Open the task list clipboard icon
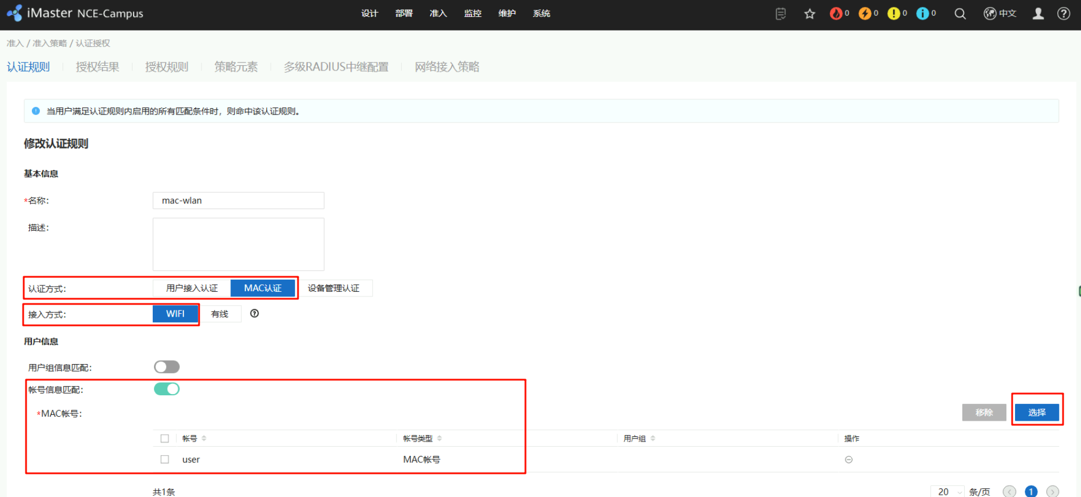This screenshot has width=1081, height=497. click(x=781, y=14)
